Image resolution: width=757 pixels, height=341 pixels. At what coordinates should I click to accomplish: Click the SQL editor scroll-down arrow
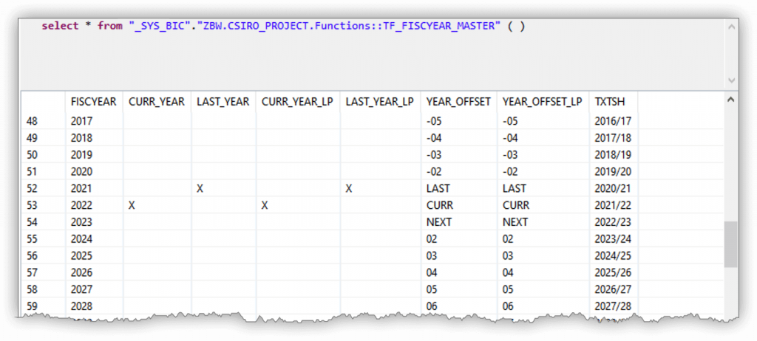731,80
